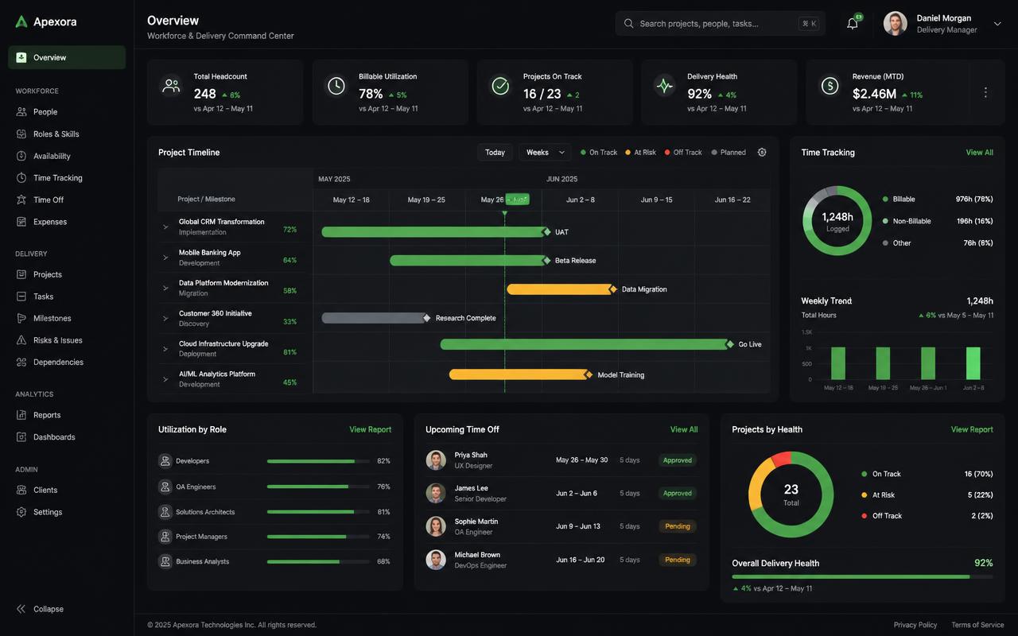Toggle At Risk legend filter
Screen dimensions: 1018x636
point(640,153)
